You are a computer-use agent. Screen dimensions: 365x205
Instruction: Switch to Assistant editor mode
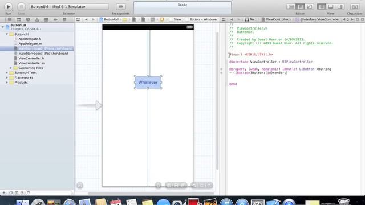300,7
